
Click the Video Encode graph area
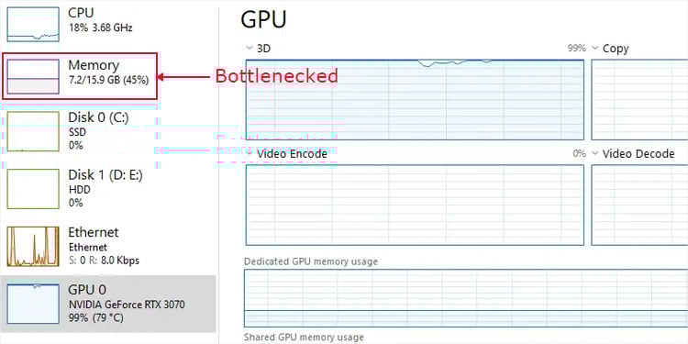[x=415, y=205]
